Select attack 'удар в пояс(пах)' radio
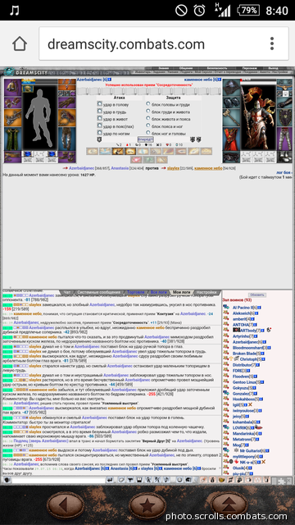The image size is (295, 525). click(99, 126)
